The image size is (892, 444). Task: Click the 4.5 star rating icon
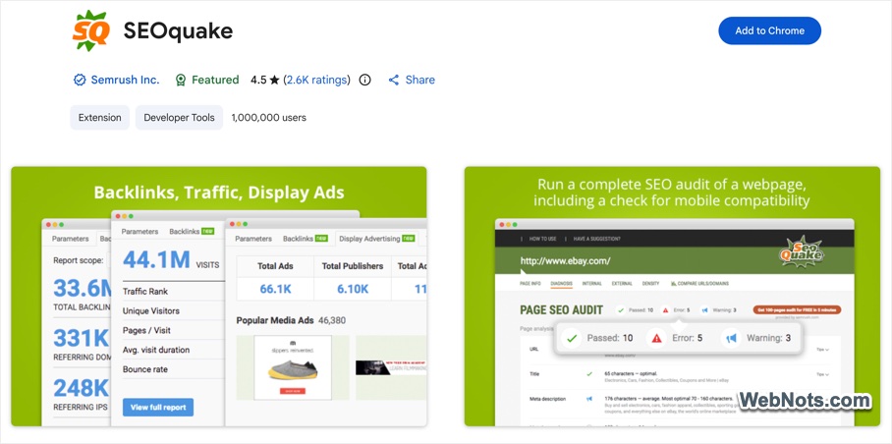274,81
